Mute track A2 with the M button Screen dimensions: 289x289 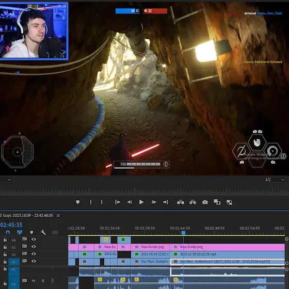(x=34, y=281)
